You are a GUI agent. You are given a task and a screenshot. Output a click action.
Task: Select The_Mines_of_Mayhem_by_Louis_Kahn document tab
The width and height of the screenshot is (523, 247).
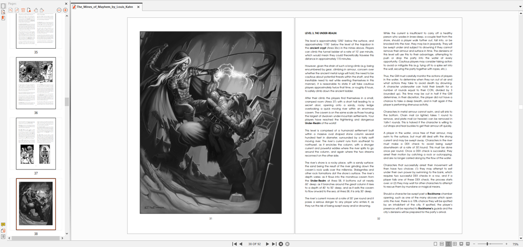pos(101,7)
